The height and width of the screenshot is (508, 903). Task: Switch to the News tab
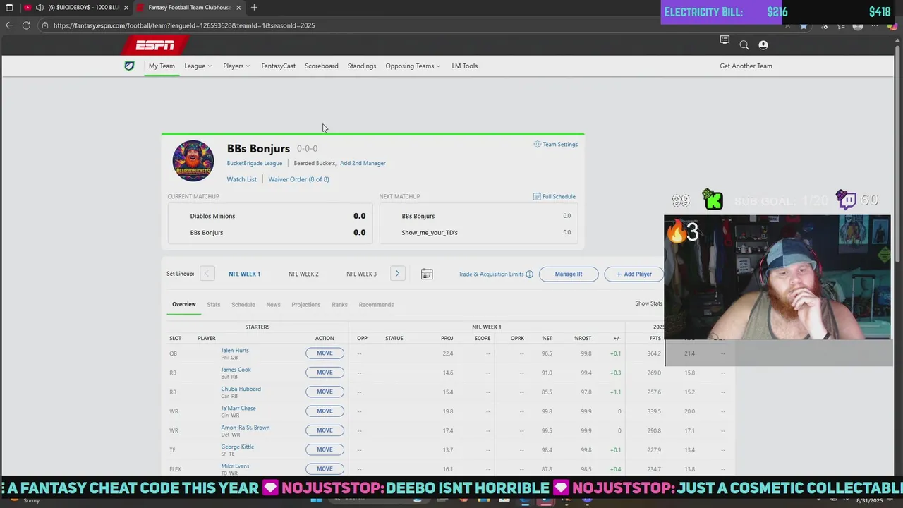click(273, 305)
